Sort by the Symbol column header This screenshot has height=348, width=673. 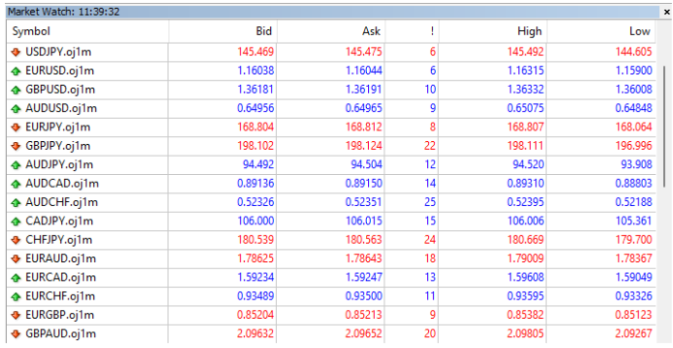(x=87, y=31)
